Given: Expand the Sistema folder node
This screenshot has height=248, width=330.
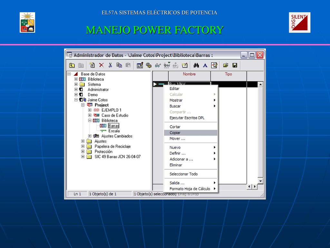Looking at the screenshot, I should [76, 84].
